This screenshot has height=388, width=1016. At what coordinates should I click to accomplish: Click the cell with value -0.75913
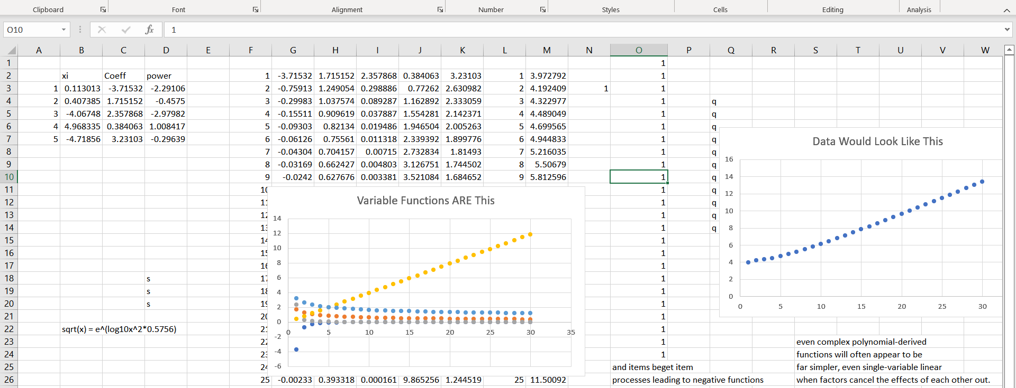(x=293, y=88)
